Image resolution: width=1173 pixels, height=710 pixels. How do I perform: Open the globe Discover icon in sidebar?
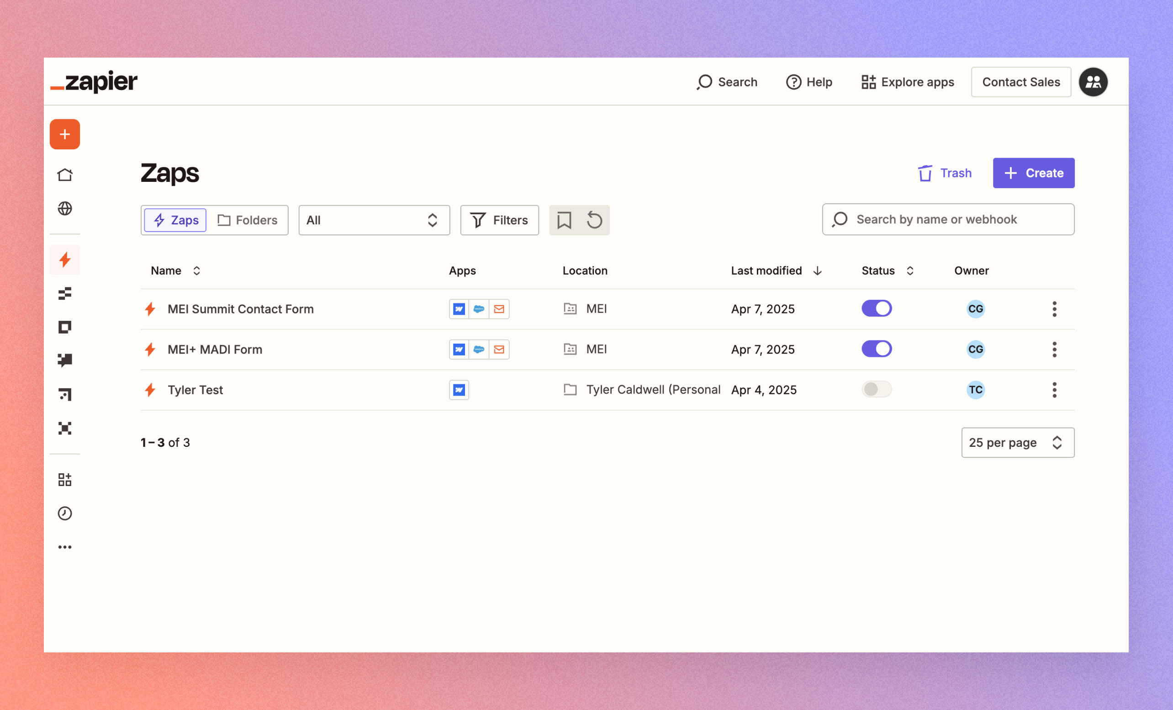click(65, 208)
